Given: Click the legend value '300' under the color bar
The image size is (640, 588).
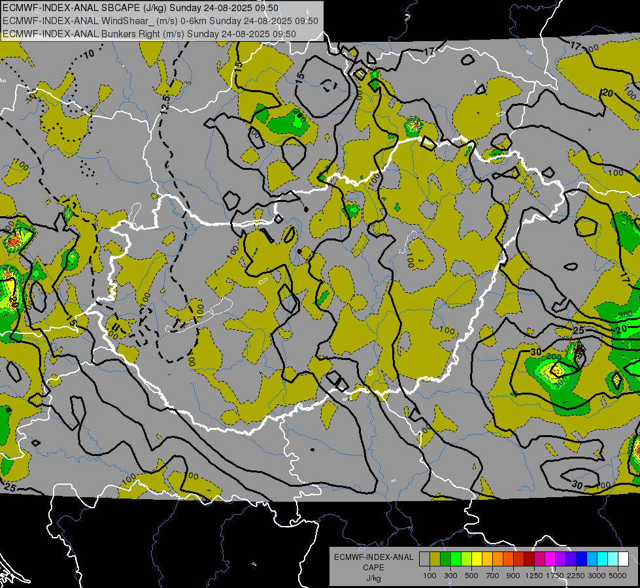Looking at the screenshot, I should 450,576.
